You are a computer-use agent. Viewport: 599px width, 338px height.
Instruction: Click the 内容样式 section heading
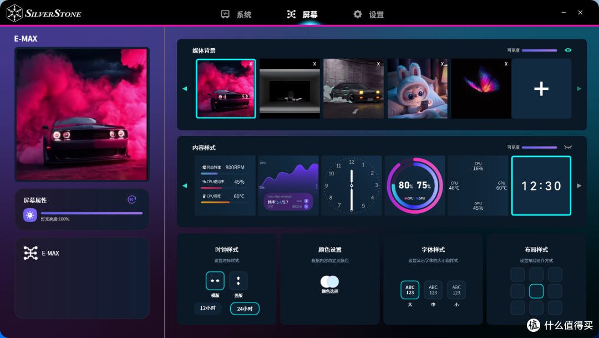pyautogui.click(x=204, y=148)
